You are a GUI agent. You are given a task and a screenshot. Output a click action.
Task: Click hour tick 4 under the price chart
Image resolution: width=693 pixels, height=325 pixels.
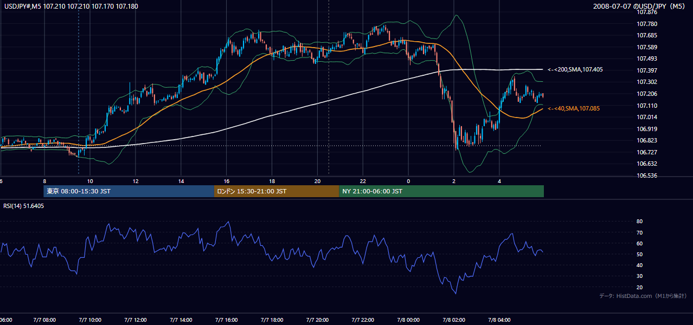click(x=500, y=181)
